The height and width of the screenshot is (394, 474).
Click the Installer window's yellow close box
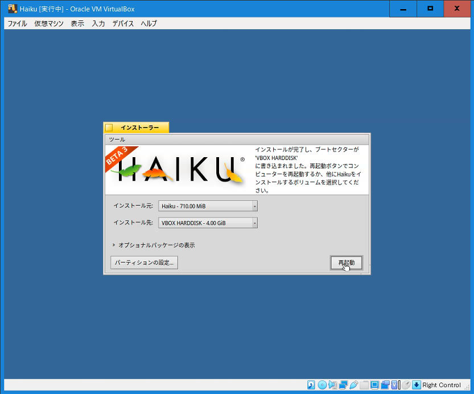109,128
